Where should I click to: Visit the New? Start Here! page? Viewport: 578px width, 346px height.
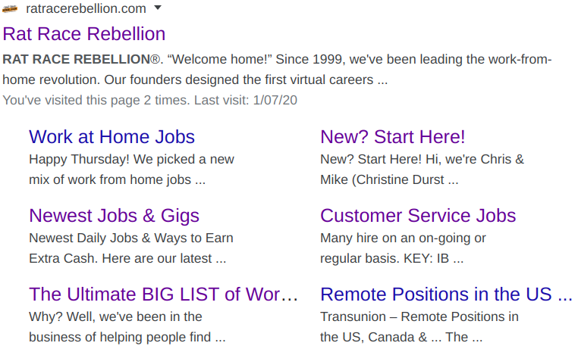(393, 137)
